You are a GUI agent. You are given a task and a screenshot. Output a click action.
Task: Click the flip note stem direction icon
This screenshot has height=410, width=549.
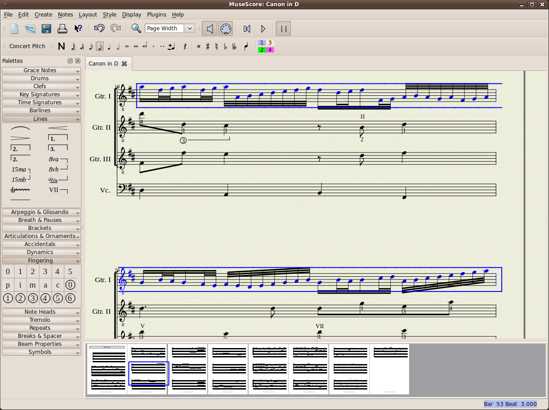(246, 46)
